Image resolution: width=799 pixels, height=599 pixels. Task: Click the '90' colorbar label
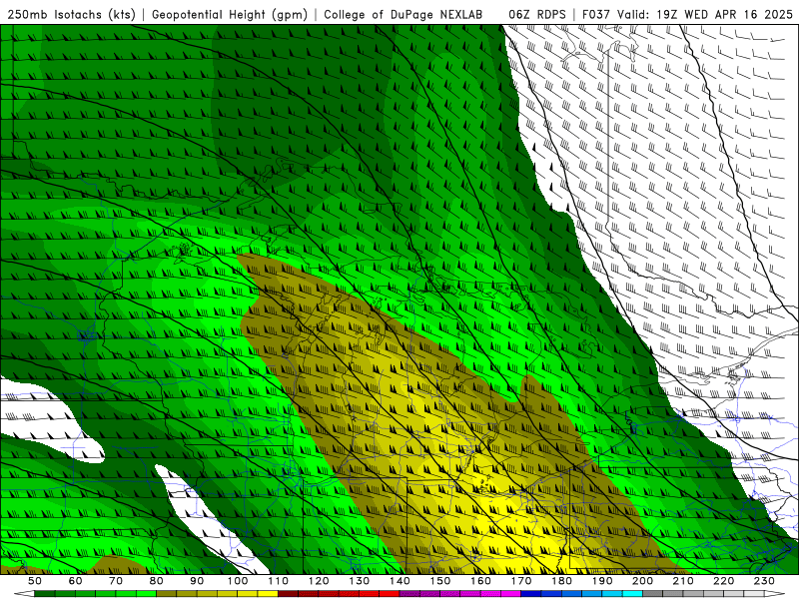pyautogui.click(x=197, y=581)
